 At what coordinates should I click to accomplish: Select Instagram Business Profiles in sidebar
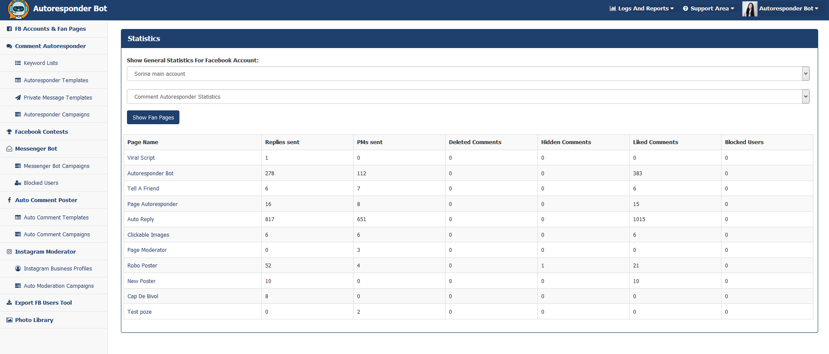pos(58,269)
